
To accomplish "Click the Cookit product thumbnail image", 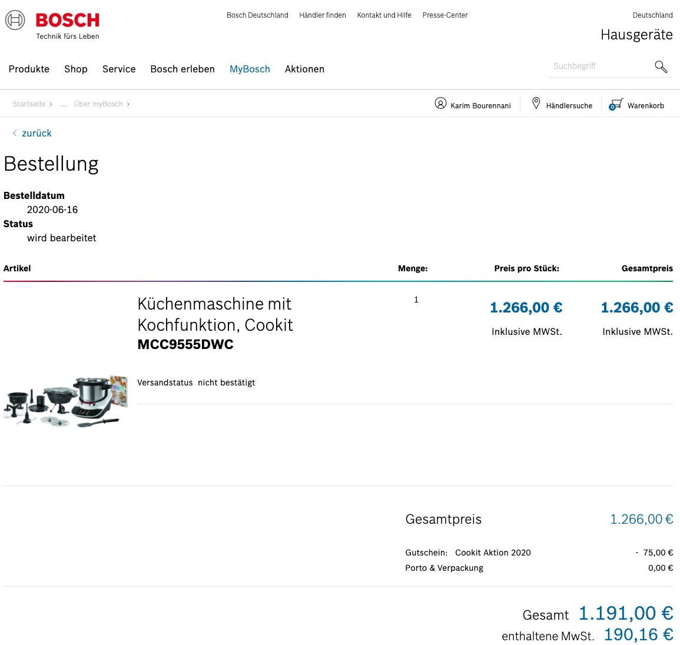I will [65, 401].
